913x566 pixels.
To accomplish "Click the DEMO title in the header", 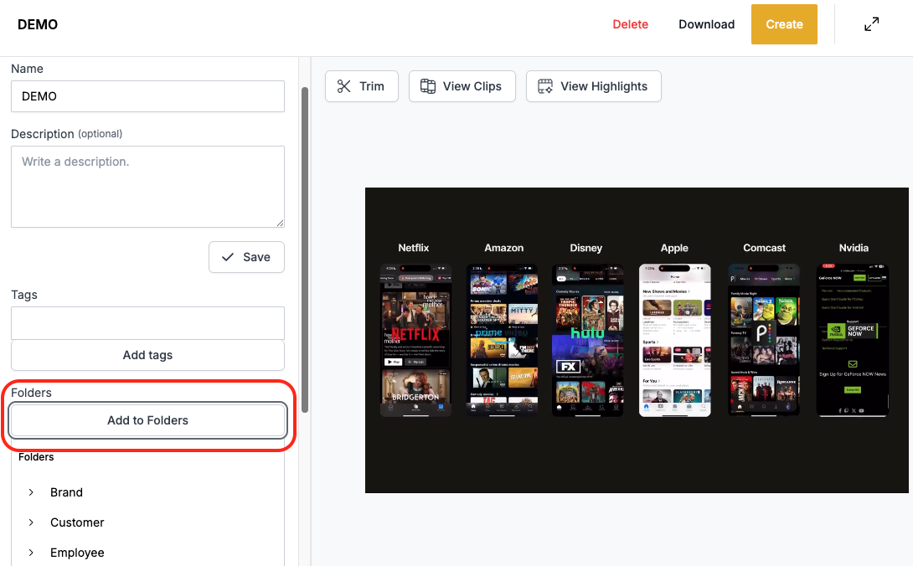I will (38, 24).
